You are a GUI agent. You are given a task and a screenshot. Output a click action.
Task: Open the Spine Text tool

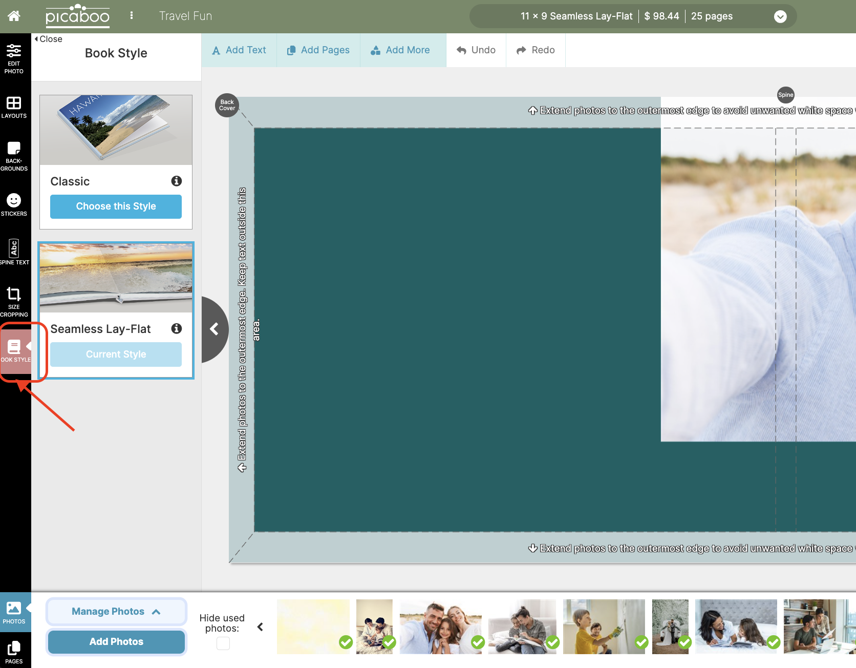click(x=14, y=252)
